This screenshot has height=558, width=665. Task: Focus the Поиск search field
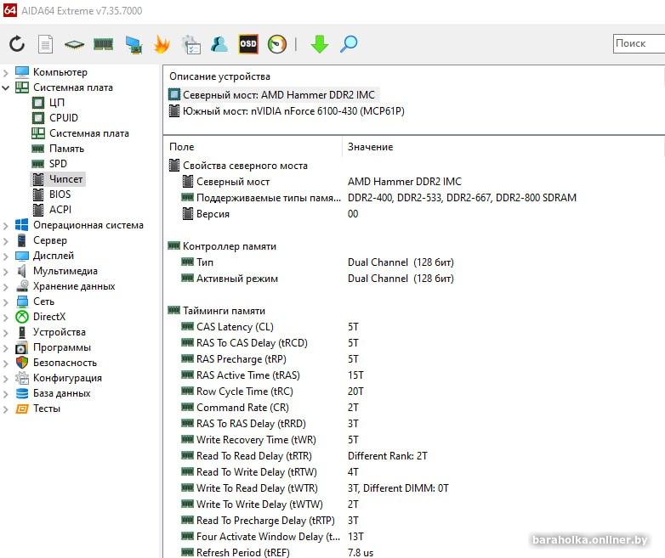tap(639, 43)
